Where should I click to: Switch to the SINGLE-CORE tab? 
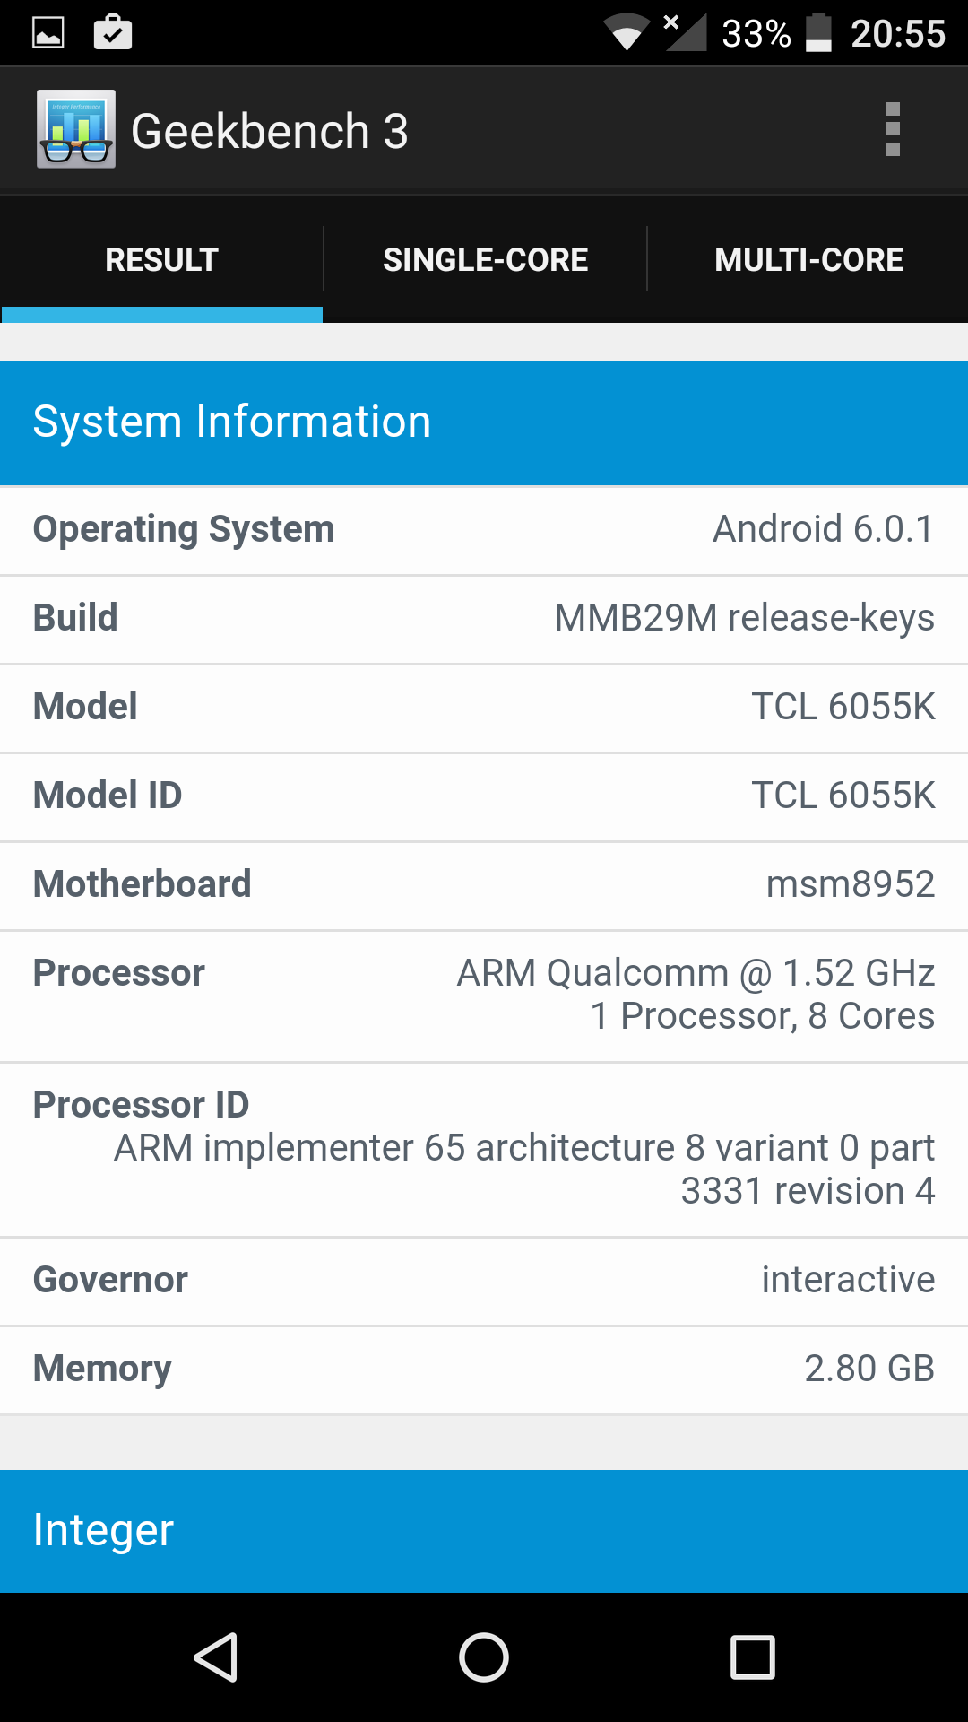click(x=485, y=260)
